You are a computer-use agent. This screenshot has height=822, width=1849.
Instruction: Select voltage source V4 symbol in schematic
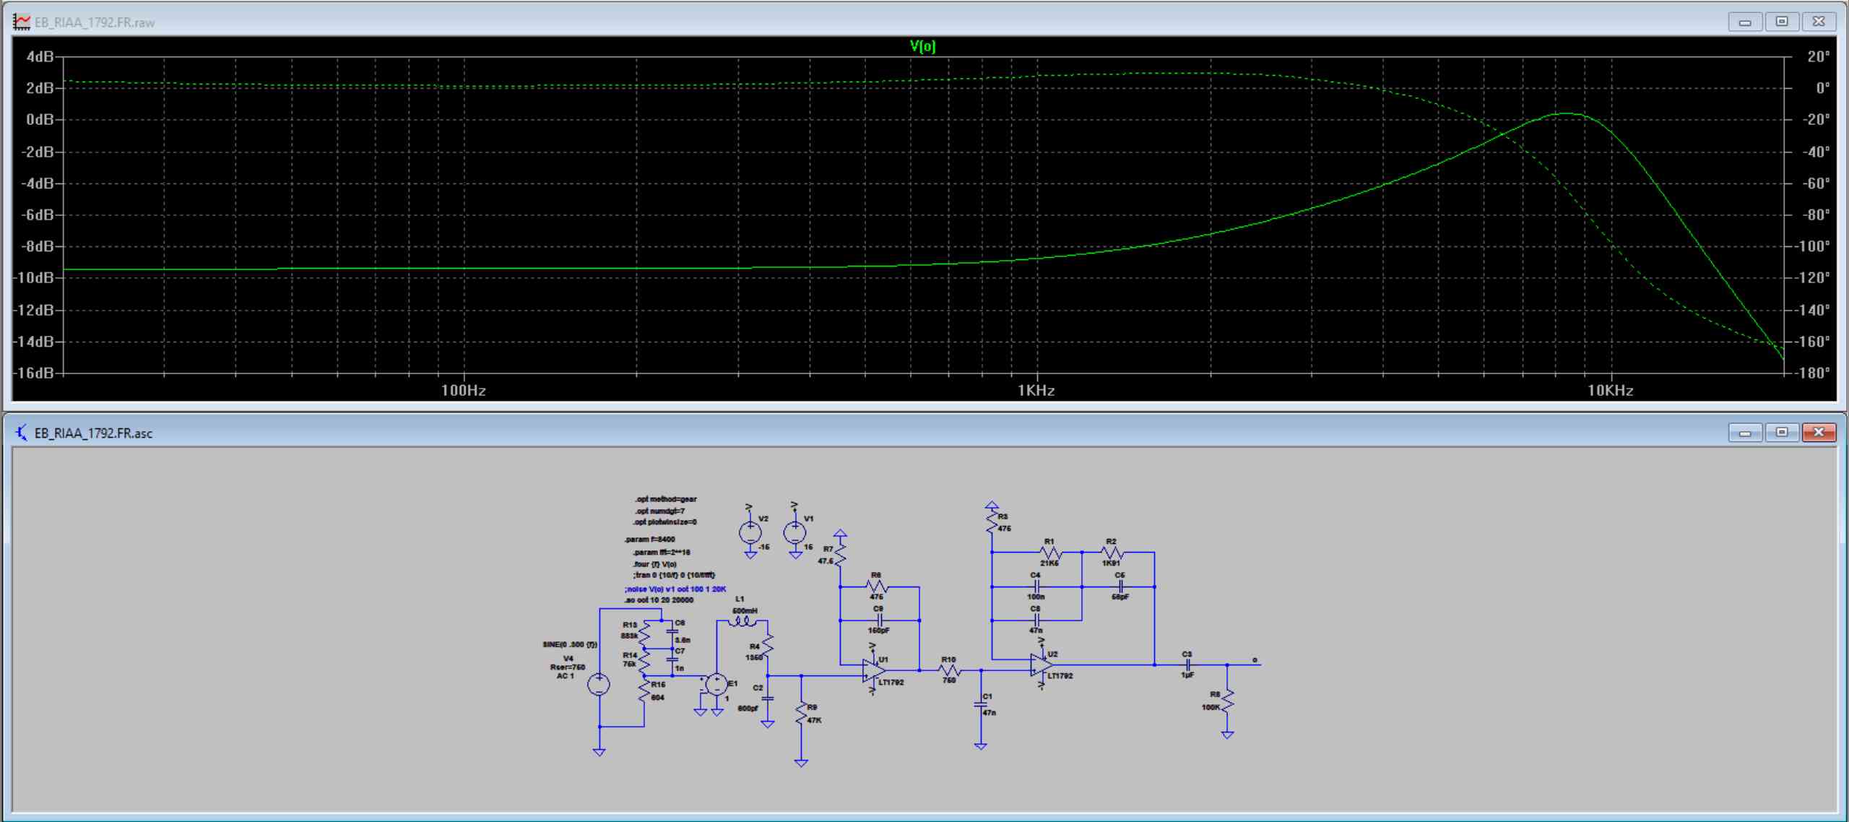[599, 684]
